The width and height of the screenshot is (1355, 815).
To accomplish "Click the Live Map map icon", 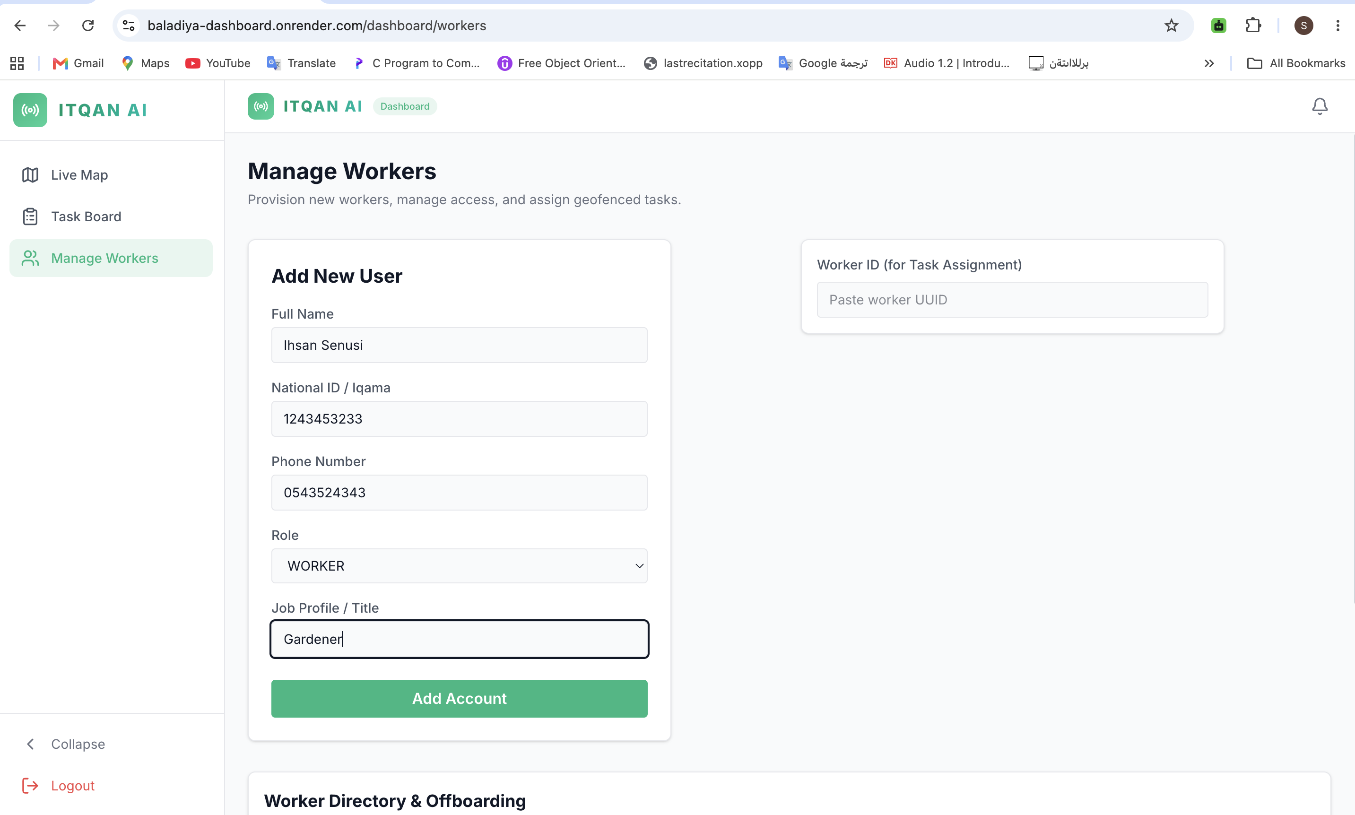I will tap(30, 174).
